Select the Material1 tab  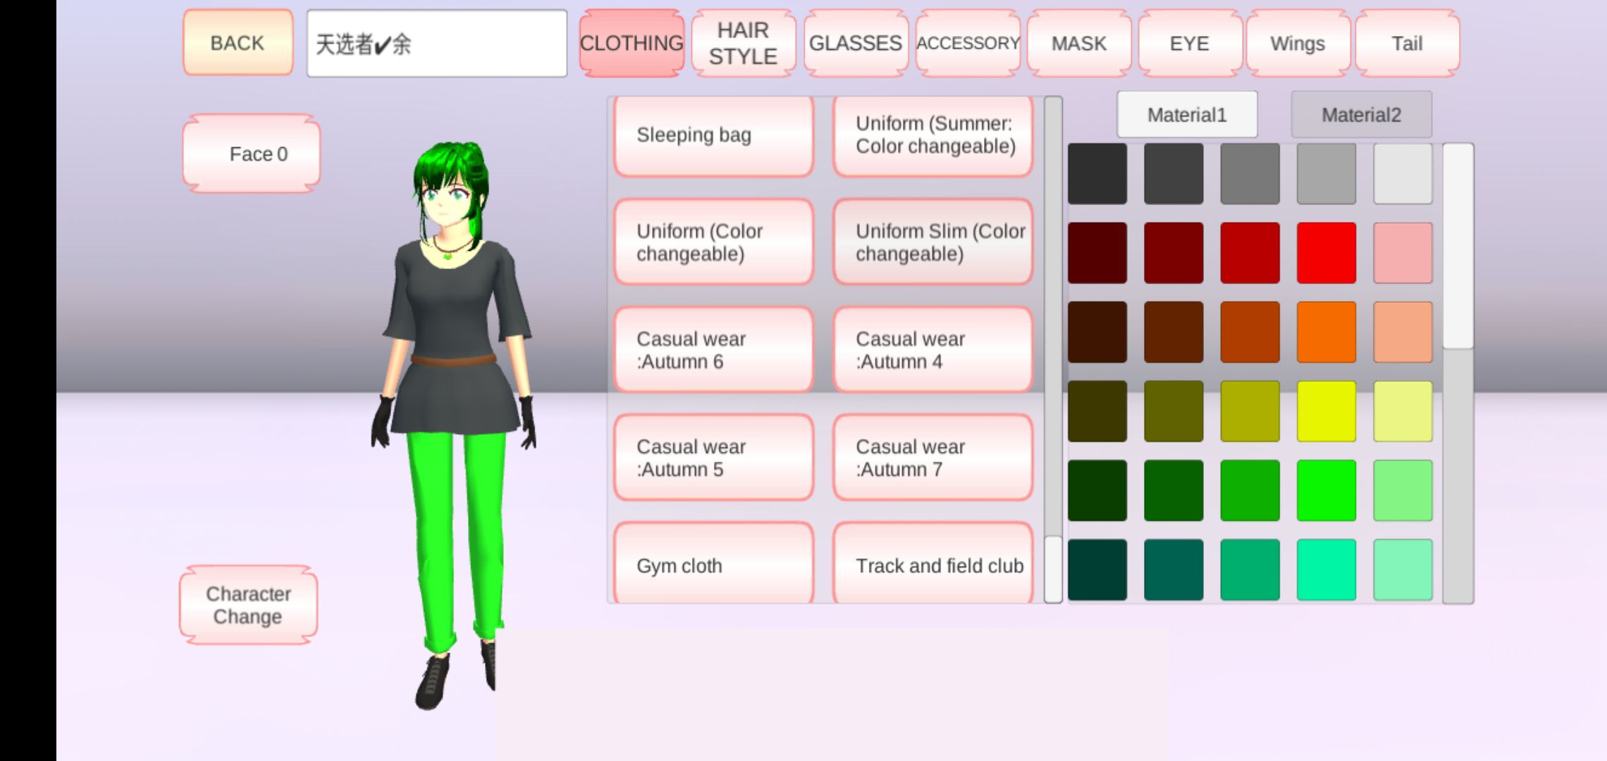[x=1187, y=115]
